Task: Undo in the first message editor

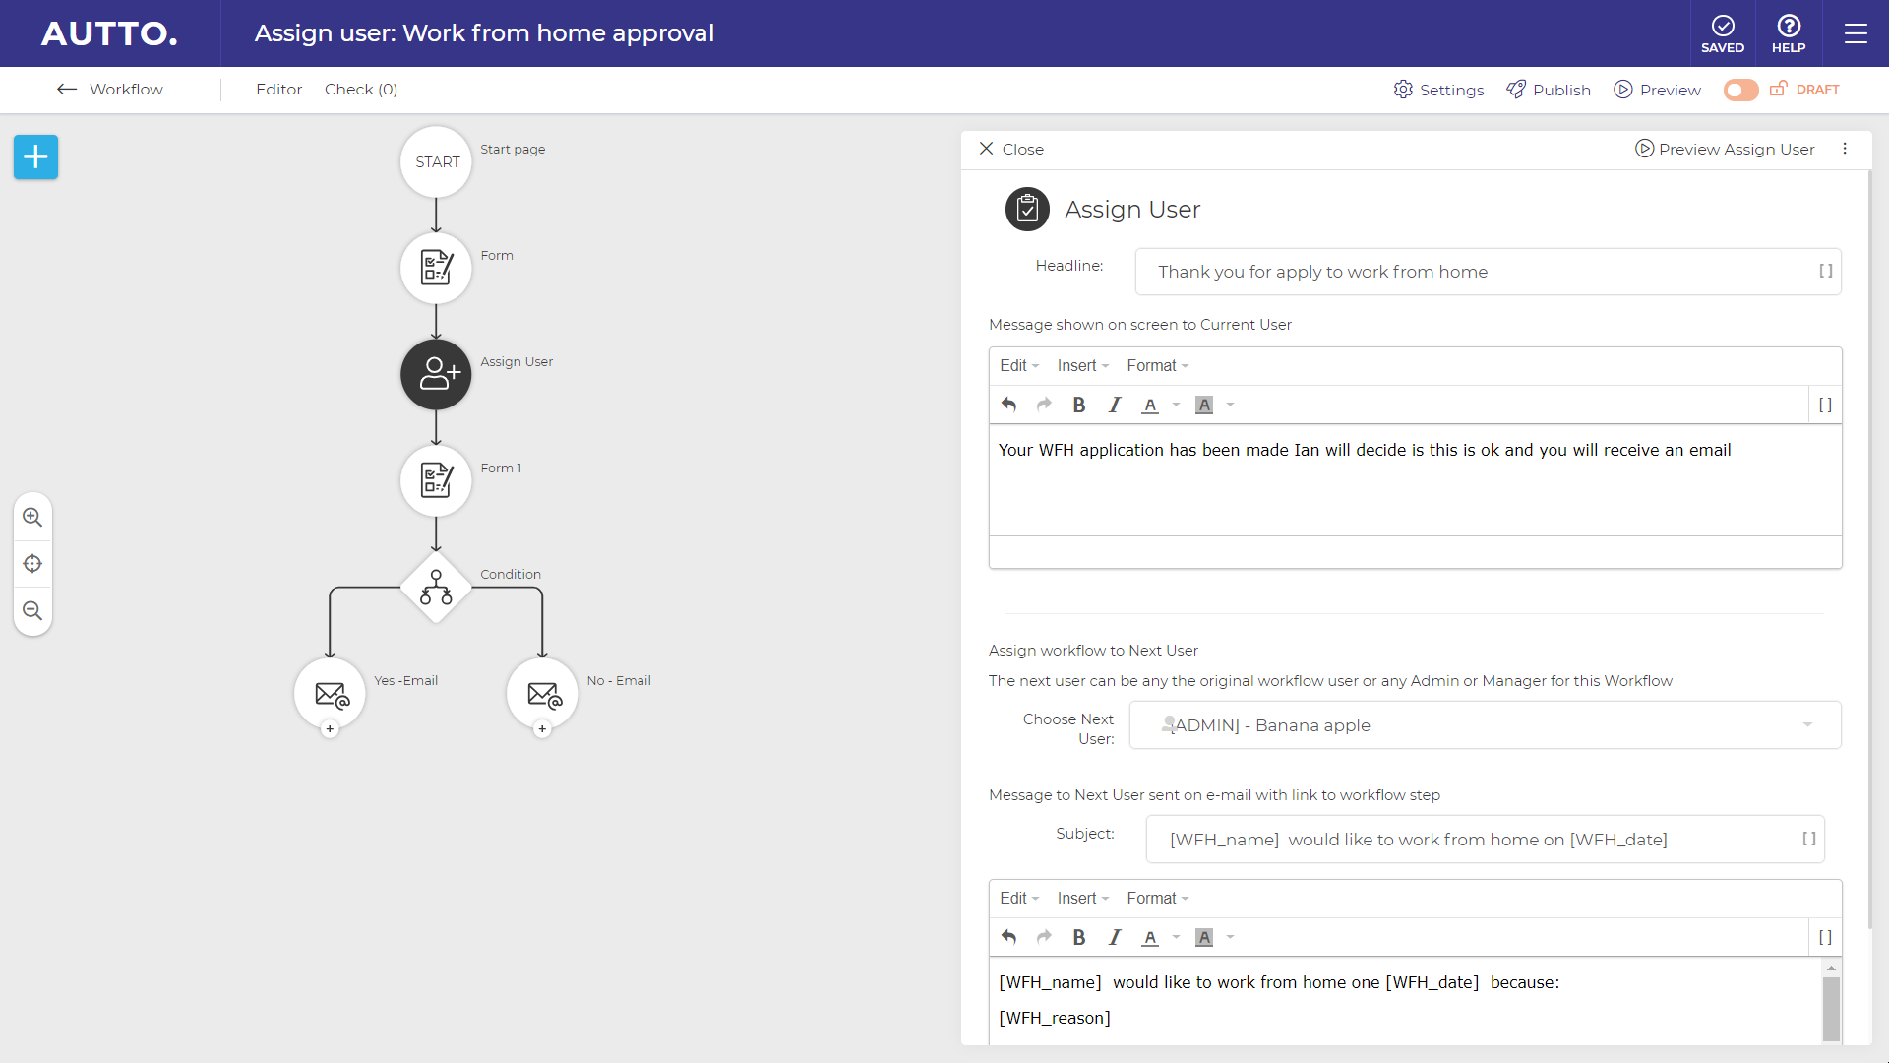Action: [x=1008, y=405]
